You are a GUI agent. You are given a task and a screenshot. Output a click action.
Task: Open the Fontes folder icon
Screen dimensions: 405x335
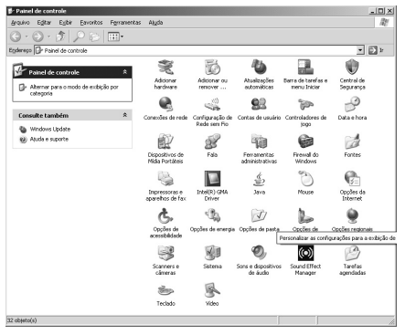[x=352, y=141]
